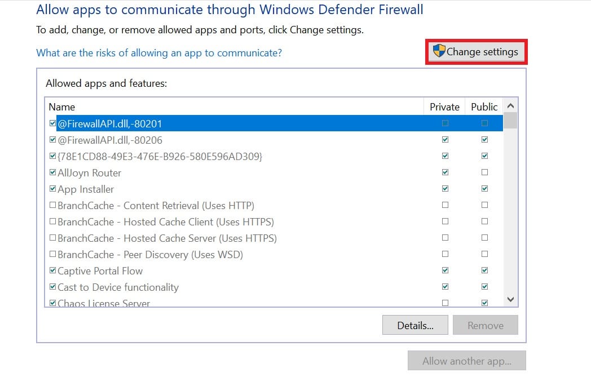
Task: Enable Public for BranchCache - Peer Discovery
Action: 485,254
